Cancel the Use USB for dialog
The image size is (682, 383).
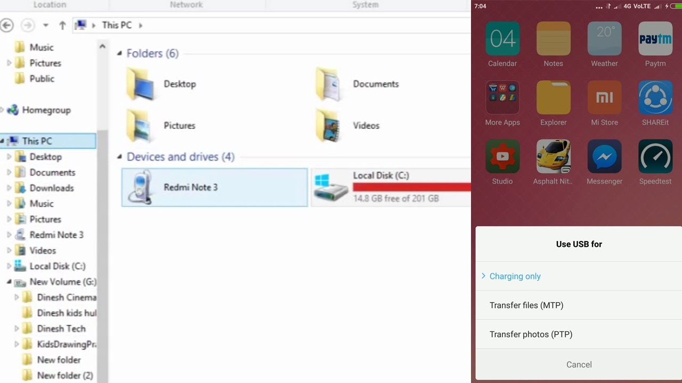(579, 364)
